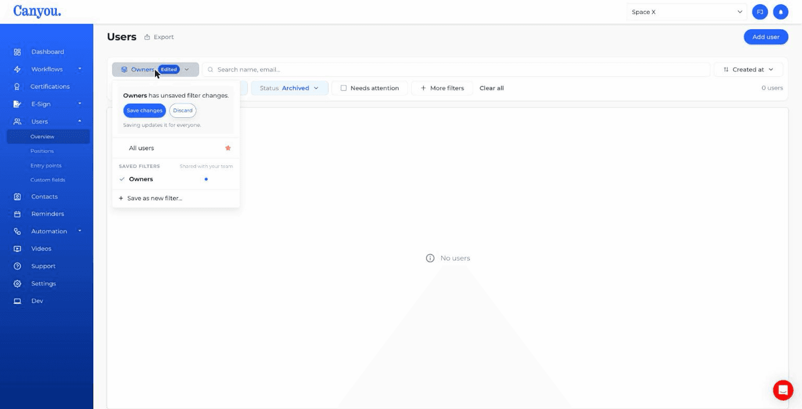Click the star icon next to All users

pos(228,148)
